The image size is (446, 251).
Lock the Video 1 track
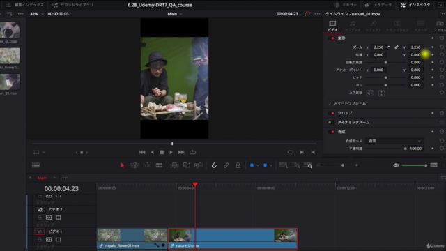click(40, 240)
